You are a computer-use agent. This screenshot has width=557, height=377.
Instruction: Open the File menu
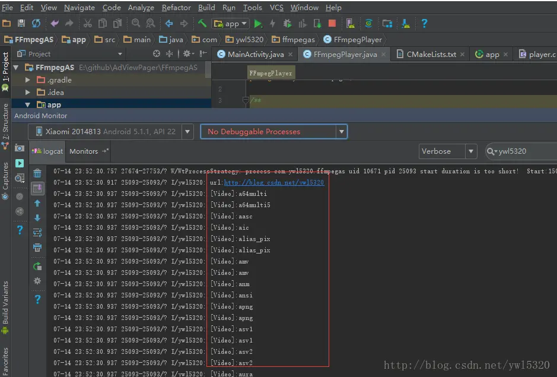coord(8,8)
